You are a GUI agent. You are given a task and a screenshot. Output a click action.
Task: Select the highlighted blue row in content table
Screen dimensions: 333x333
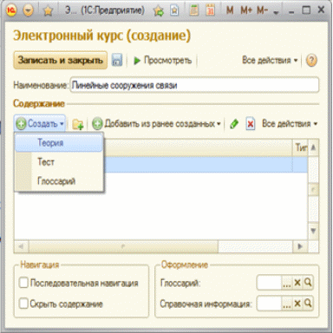206,165
